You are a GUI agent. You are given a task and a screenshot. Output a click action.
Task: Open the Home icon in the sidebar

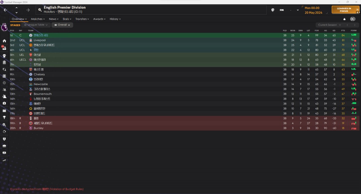click(x=4, y=41)
